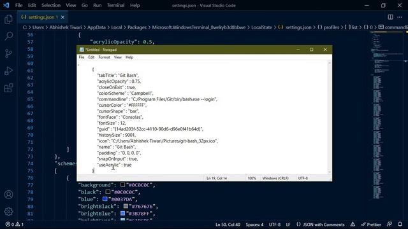Click AppData in the breadcrumb path

click(96, 27)
